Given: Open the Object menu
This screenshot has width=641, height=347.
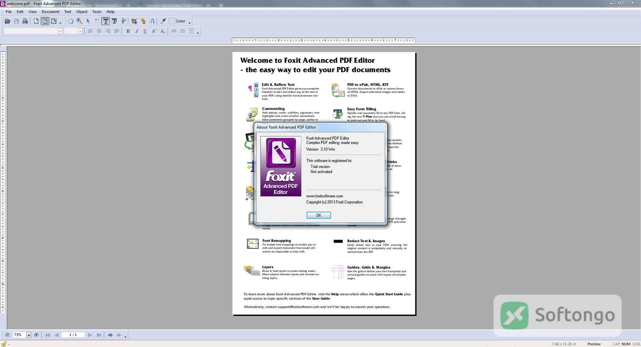Looking at the screenshot, I should [x=82, y=12].
